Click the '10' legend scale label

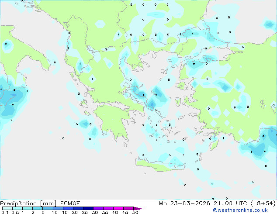coord(55,212)
